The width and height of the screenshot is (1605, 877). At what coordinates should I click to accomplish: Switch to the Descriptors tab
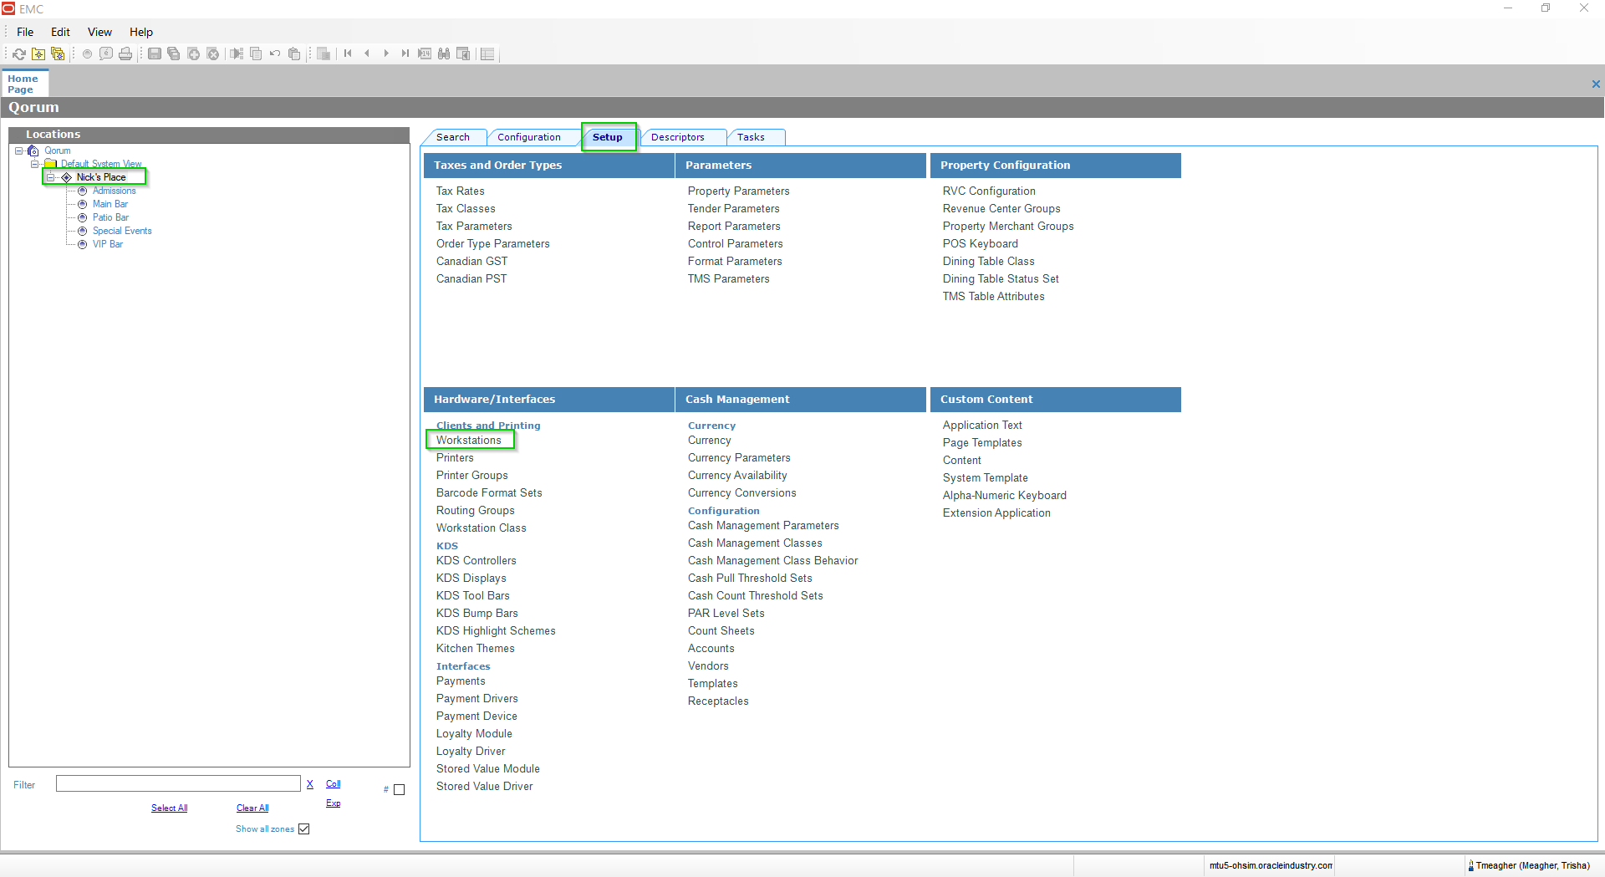click(682, 136)
